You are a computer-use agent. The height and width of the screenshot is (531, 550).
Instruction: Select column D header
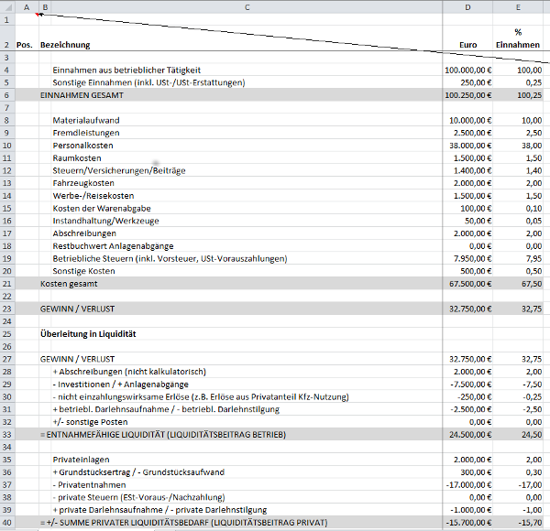[x=467, y=7]
